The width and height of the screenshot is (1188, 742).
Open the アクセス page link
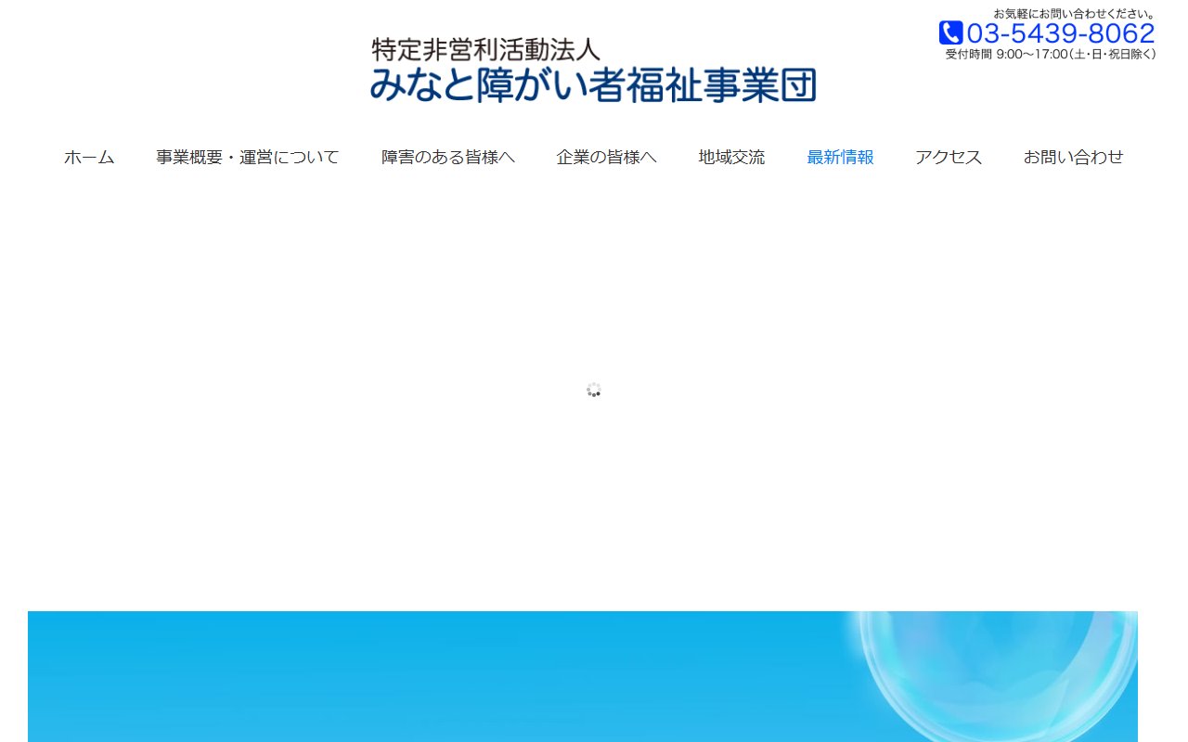click(949, 158)
